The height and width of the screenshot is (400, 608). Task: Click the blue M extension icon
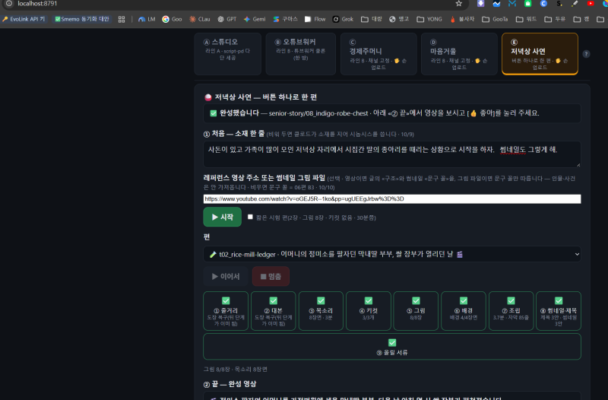point(512,4)
